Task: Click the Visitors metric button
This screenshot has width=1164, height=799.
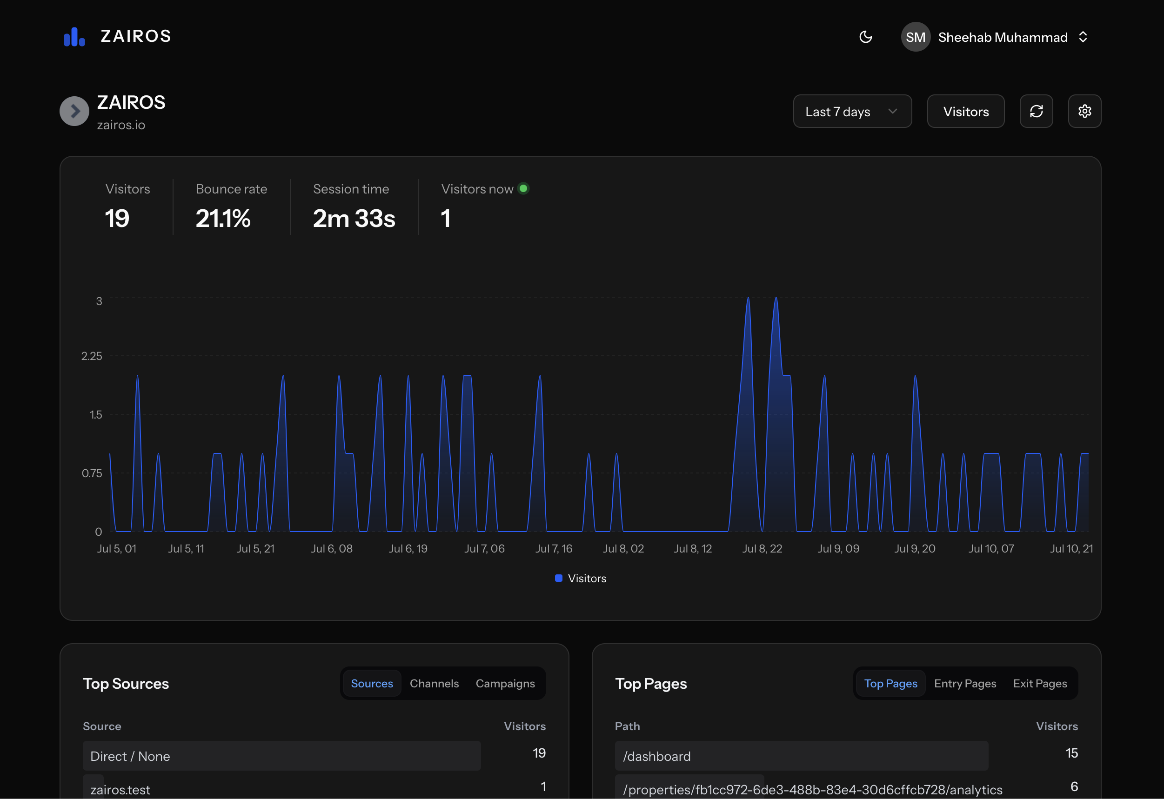Action: pyautogui.click(x=965, y=111)
